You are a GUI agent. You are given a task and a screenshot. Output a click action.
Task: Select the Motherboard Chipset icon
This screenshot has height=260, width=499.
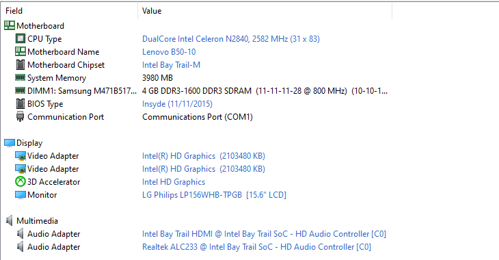pos(20,65)
